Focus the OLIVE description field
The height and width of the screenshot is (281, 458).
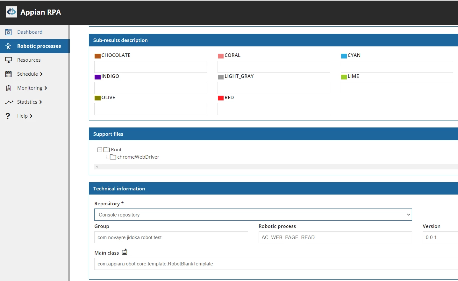coord(151,109)
